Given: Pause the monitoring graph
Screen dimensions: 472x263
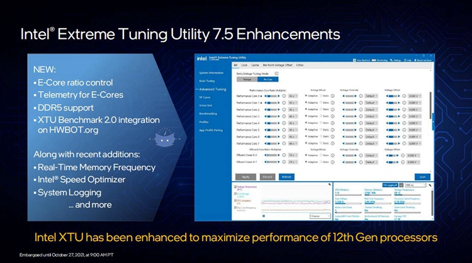Looking at the screenshot, I should click(264, 216).
